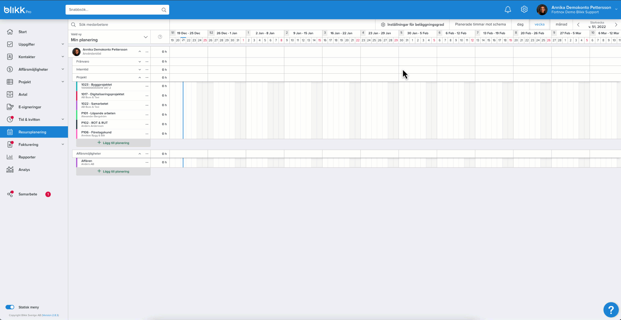Viewport: 621px width, 320px height.
Task: Toggle the Statisk meny switch
Action: (x=10, y=307)
